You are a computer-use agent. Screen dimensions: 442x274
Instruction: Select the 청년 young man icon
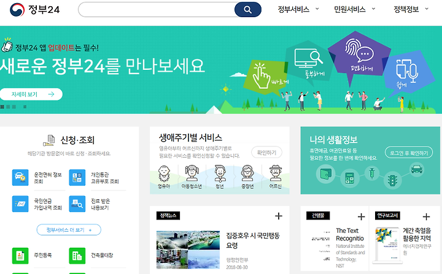click(x=220, y=173)
